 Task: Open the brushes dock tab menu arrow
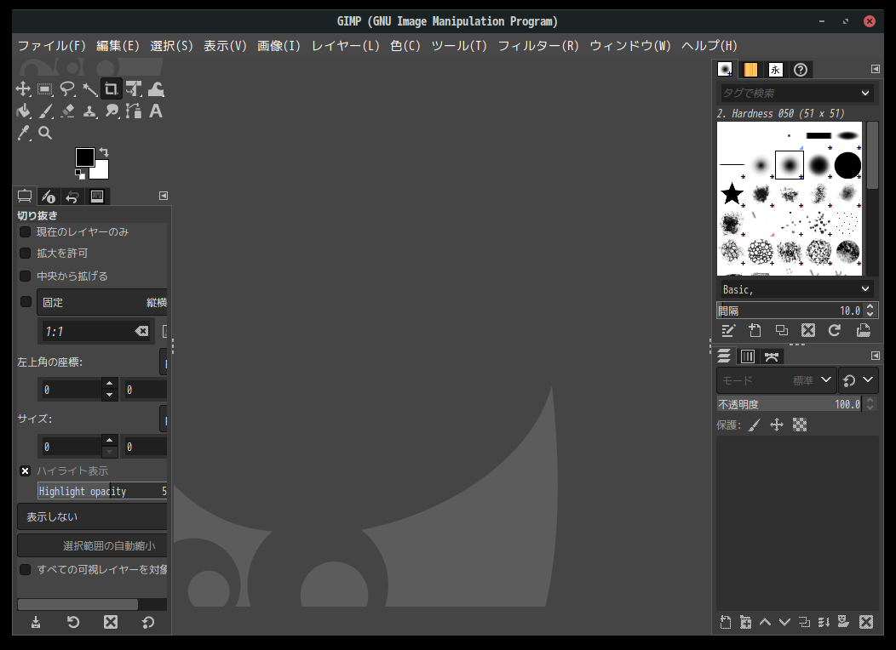coord(875,69)
